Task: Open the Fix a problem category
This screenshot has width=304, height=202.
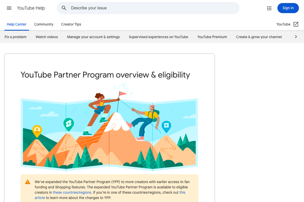Action: 15,37
